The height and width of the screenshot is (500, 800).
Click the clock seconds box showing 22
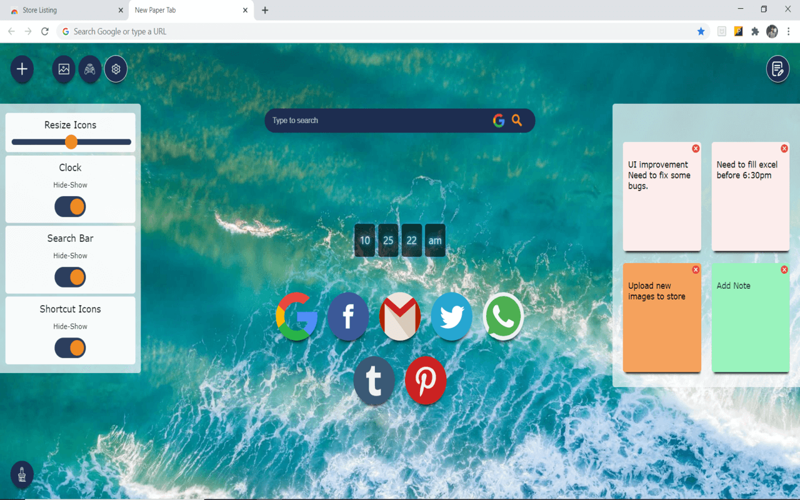411,241
